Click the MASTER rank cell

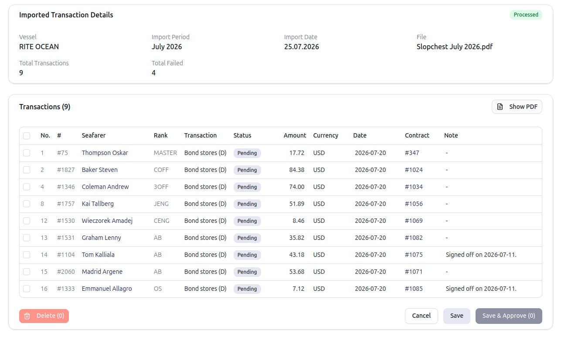click(x=165, y=153)
